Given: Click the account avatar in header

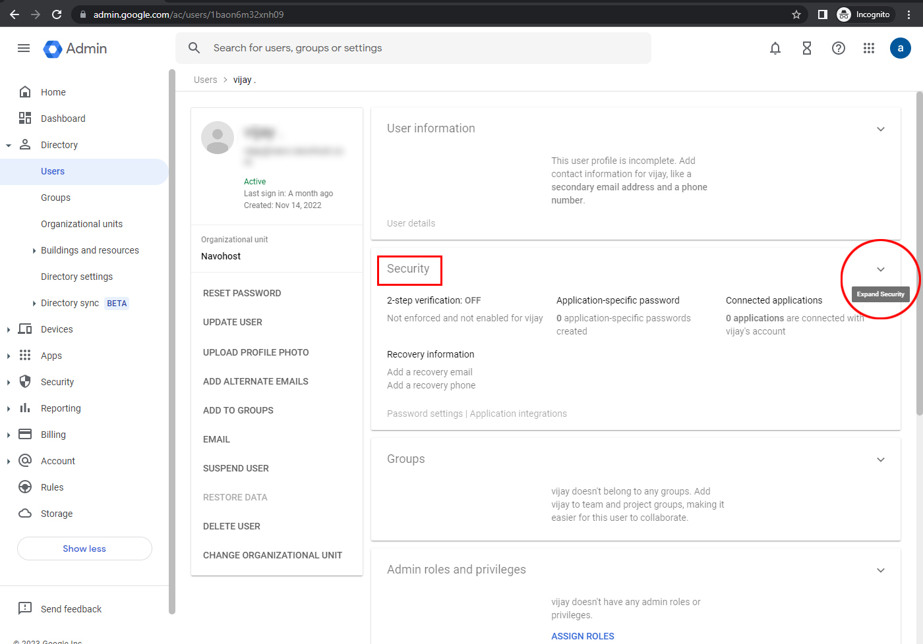Looking at the screenshot, I should point(900,48).
